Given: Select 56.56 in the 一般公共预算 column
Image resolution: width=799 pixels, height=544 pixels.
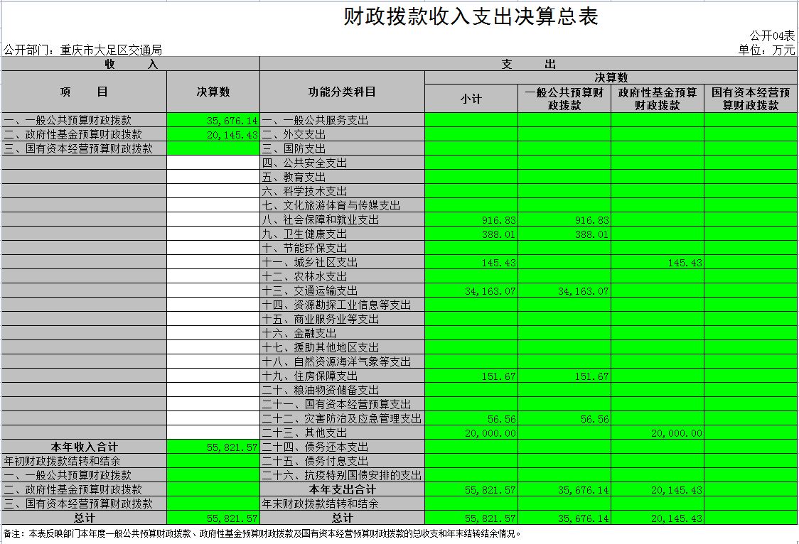Looking at the screenshot, I should 564,419.
